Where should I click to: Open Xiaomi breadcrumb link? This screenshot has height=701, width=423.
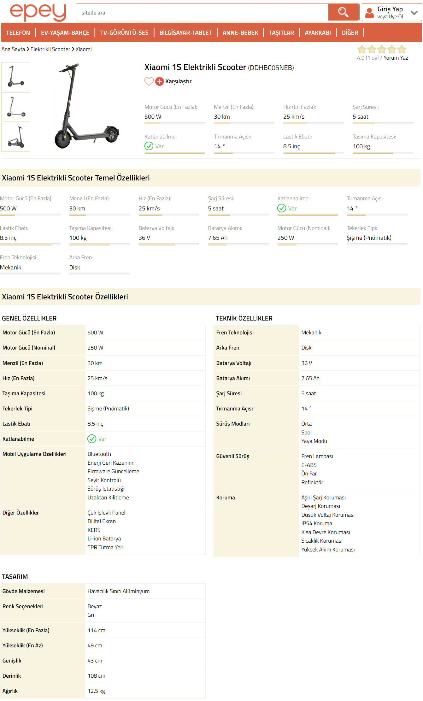point(84,49)
